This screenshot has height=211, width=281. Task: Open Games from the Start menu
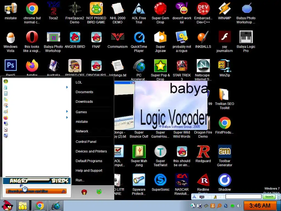click(x=81, y=112)
